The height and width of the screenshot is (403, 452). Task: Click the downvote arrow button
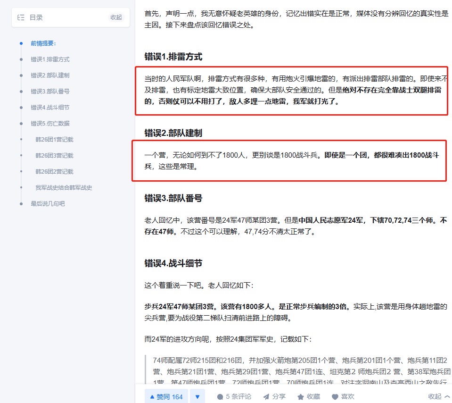[x=197, y=397]
